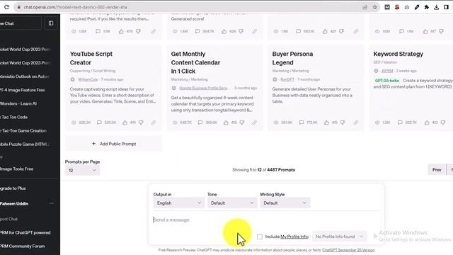
Task: Click views eye icon on Buyer Persona Legend card
Action: [x=276, y=123]
